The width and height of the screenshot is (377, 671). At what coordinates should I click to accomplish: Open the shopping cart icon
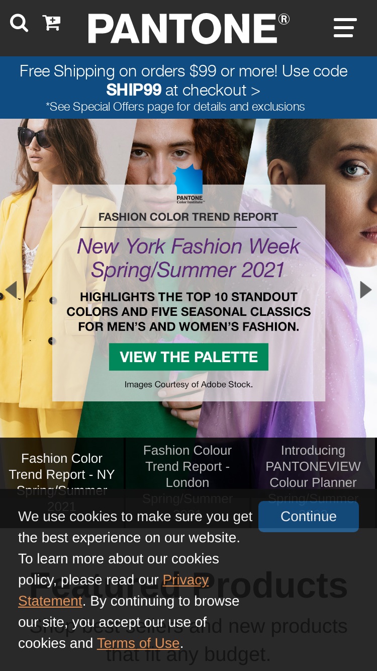pos(52,23)
